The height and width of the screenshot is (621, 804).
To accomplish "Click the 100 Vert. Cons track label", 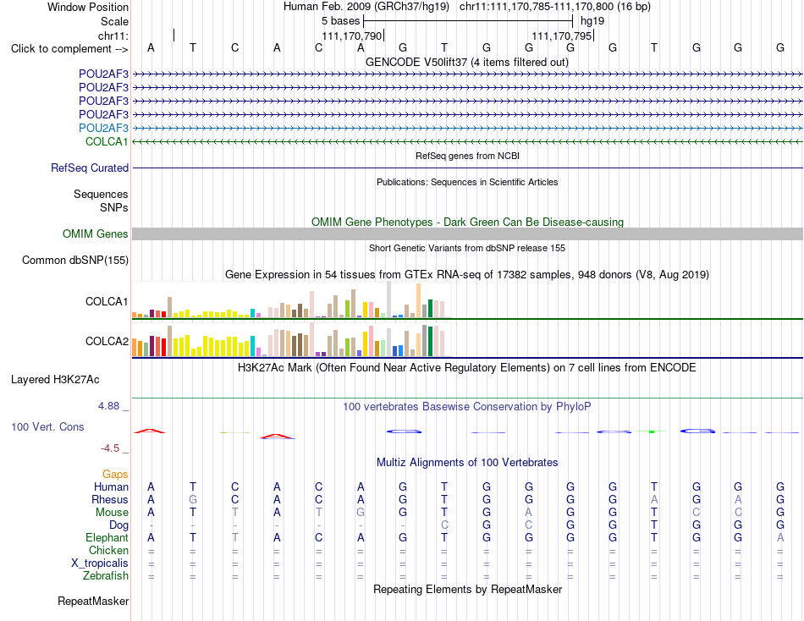I will pyautogui.click(x=47, y=427).
